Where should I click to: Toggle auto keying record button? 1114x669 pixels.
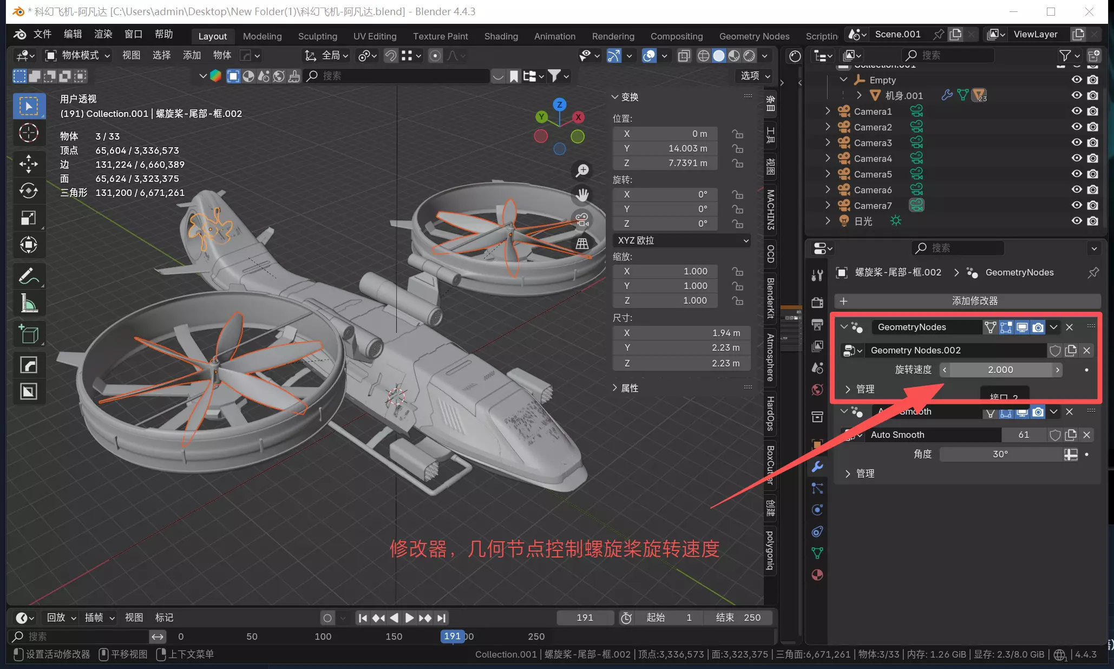pos(327,618)
